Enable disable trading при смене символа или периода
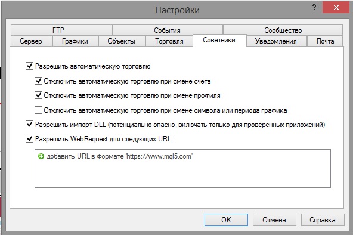Screen dimensions: 353x235 click(x=38, y=110)
